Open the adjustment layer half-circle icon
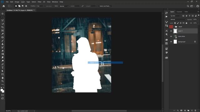The image size is (200, 112). click(185, 110)
